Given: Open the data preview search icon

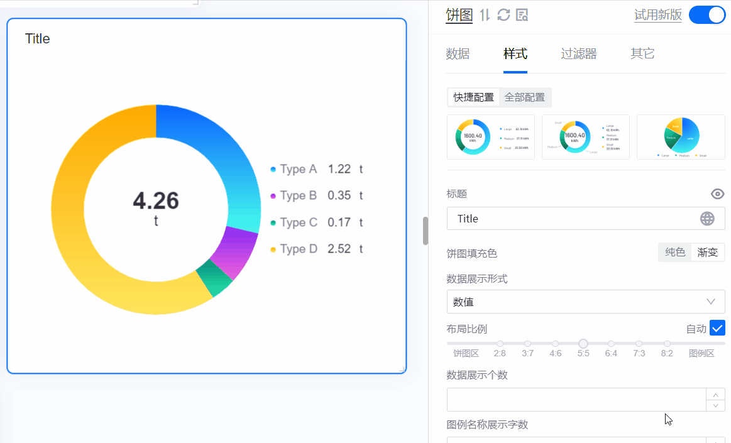Looking at the screenshot, I should coord(522,15).
